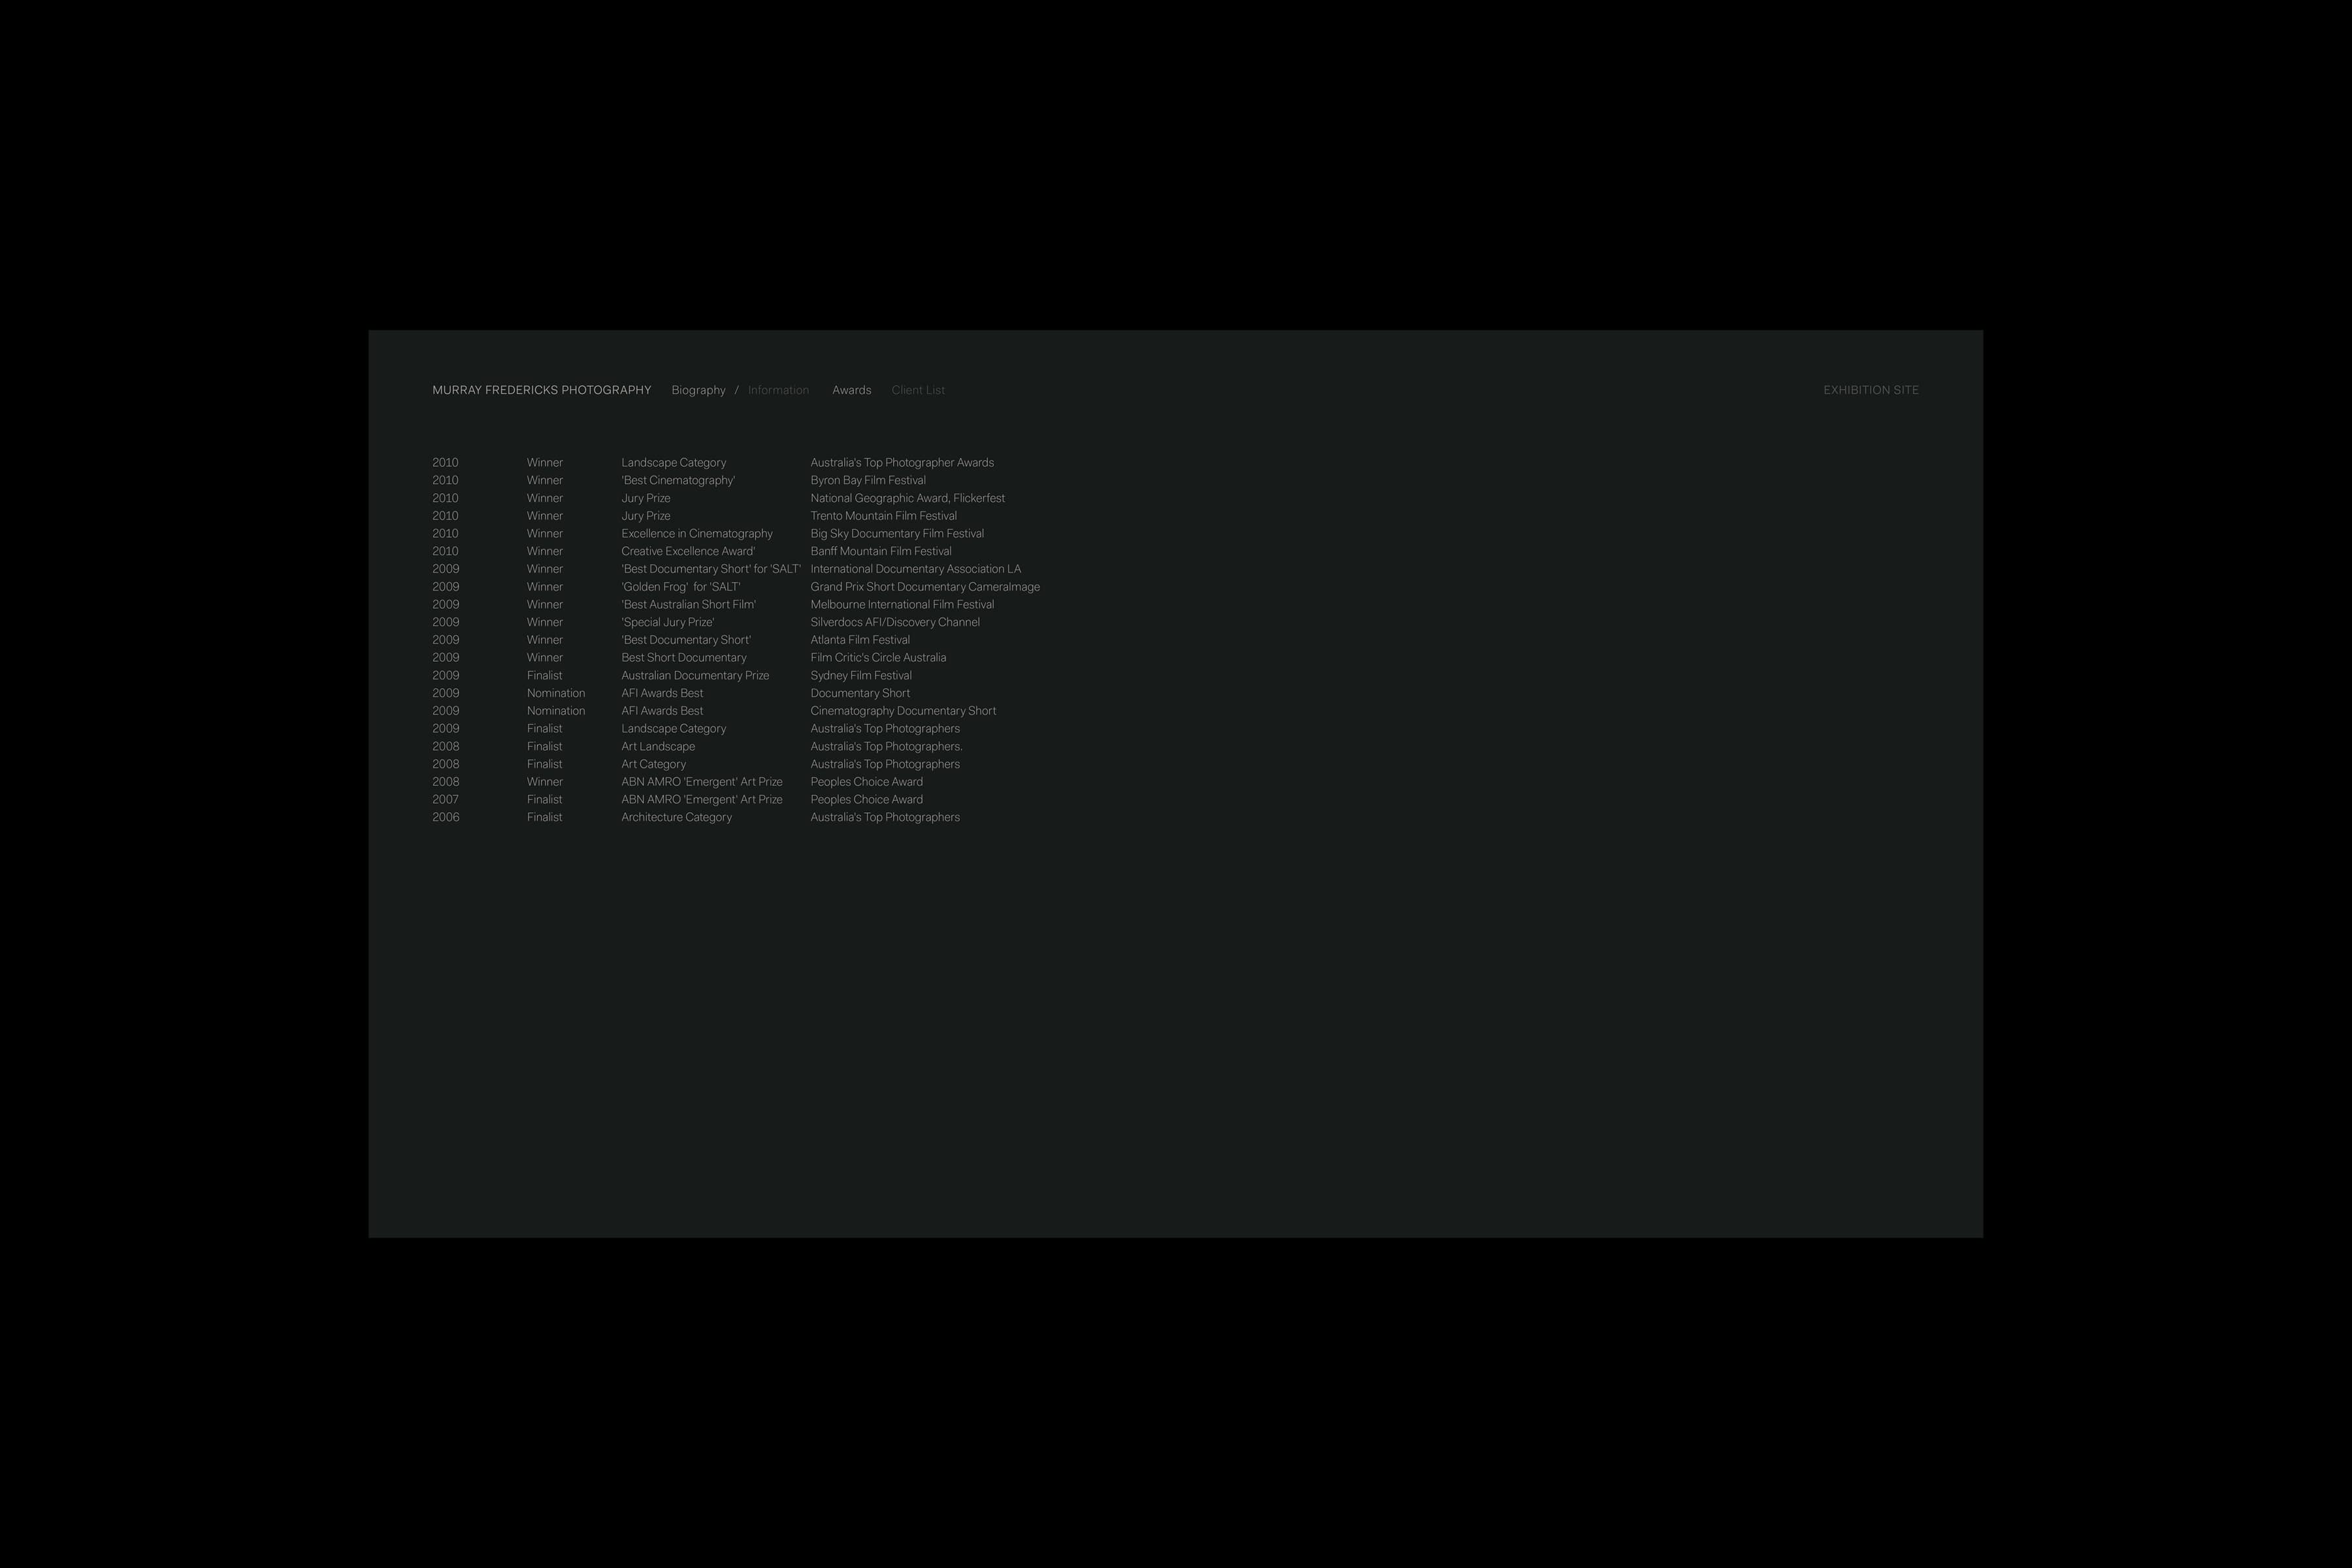Select Melbourne International Film Festival row
This screenshot has width=2352, height=1568.
click(902, 605)
